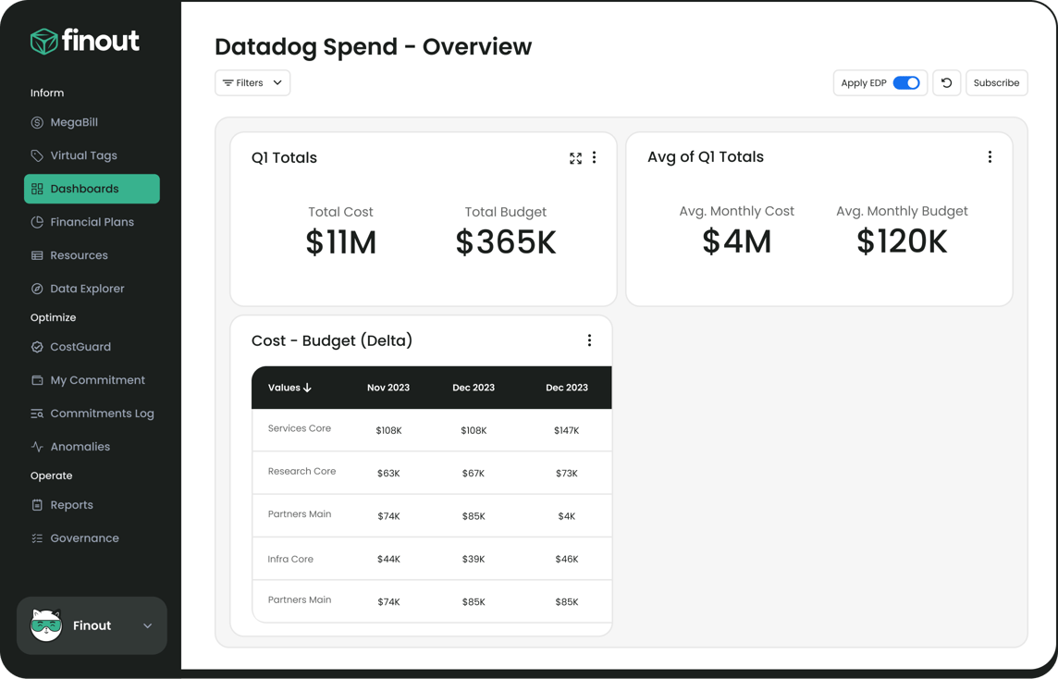Image resolution: width=1058 pixels, height=679 pixels.
Task: Click the filter lines icon on the Filters button
Action: pos(228,83)
